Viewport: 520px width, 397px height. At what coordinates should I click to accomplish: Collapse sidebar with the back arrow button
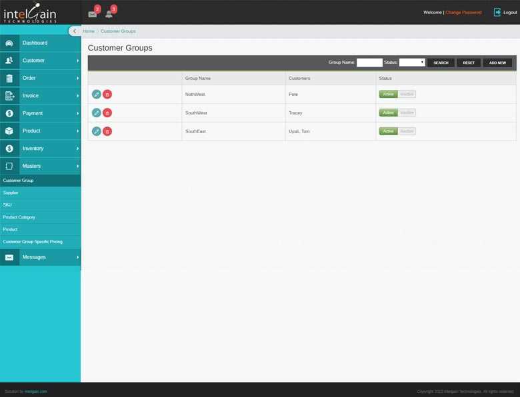(75, 31)
